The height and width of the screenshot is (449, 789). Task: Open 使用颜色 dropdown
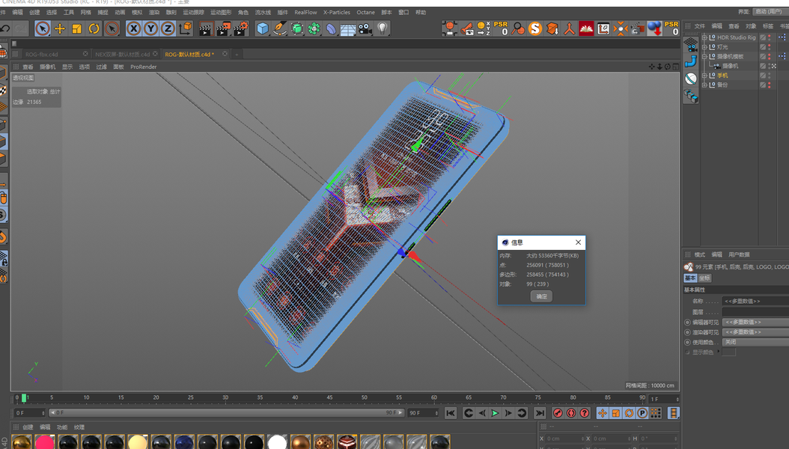coord(755,342)
